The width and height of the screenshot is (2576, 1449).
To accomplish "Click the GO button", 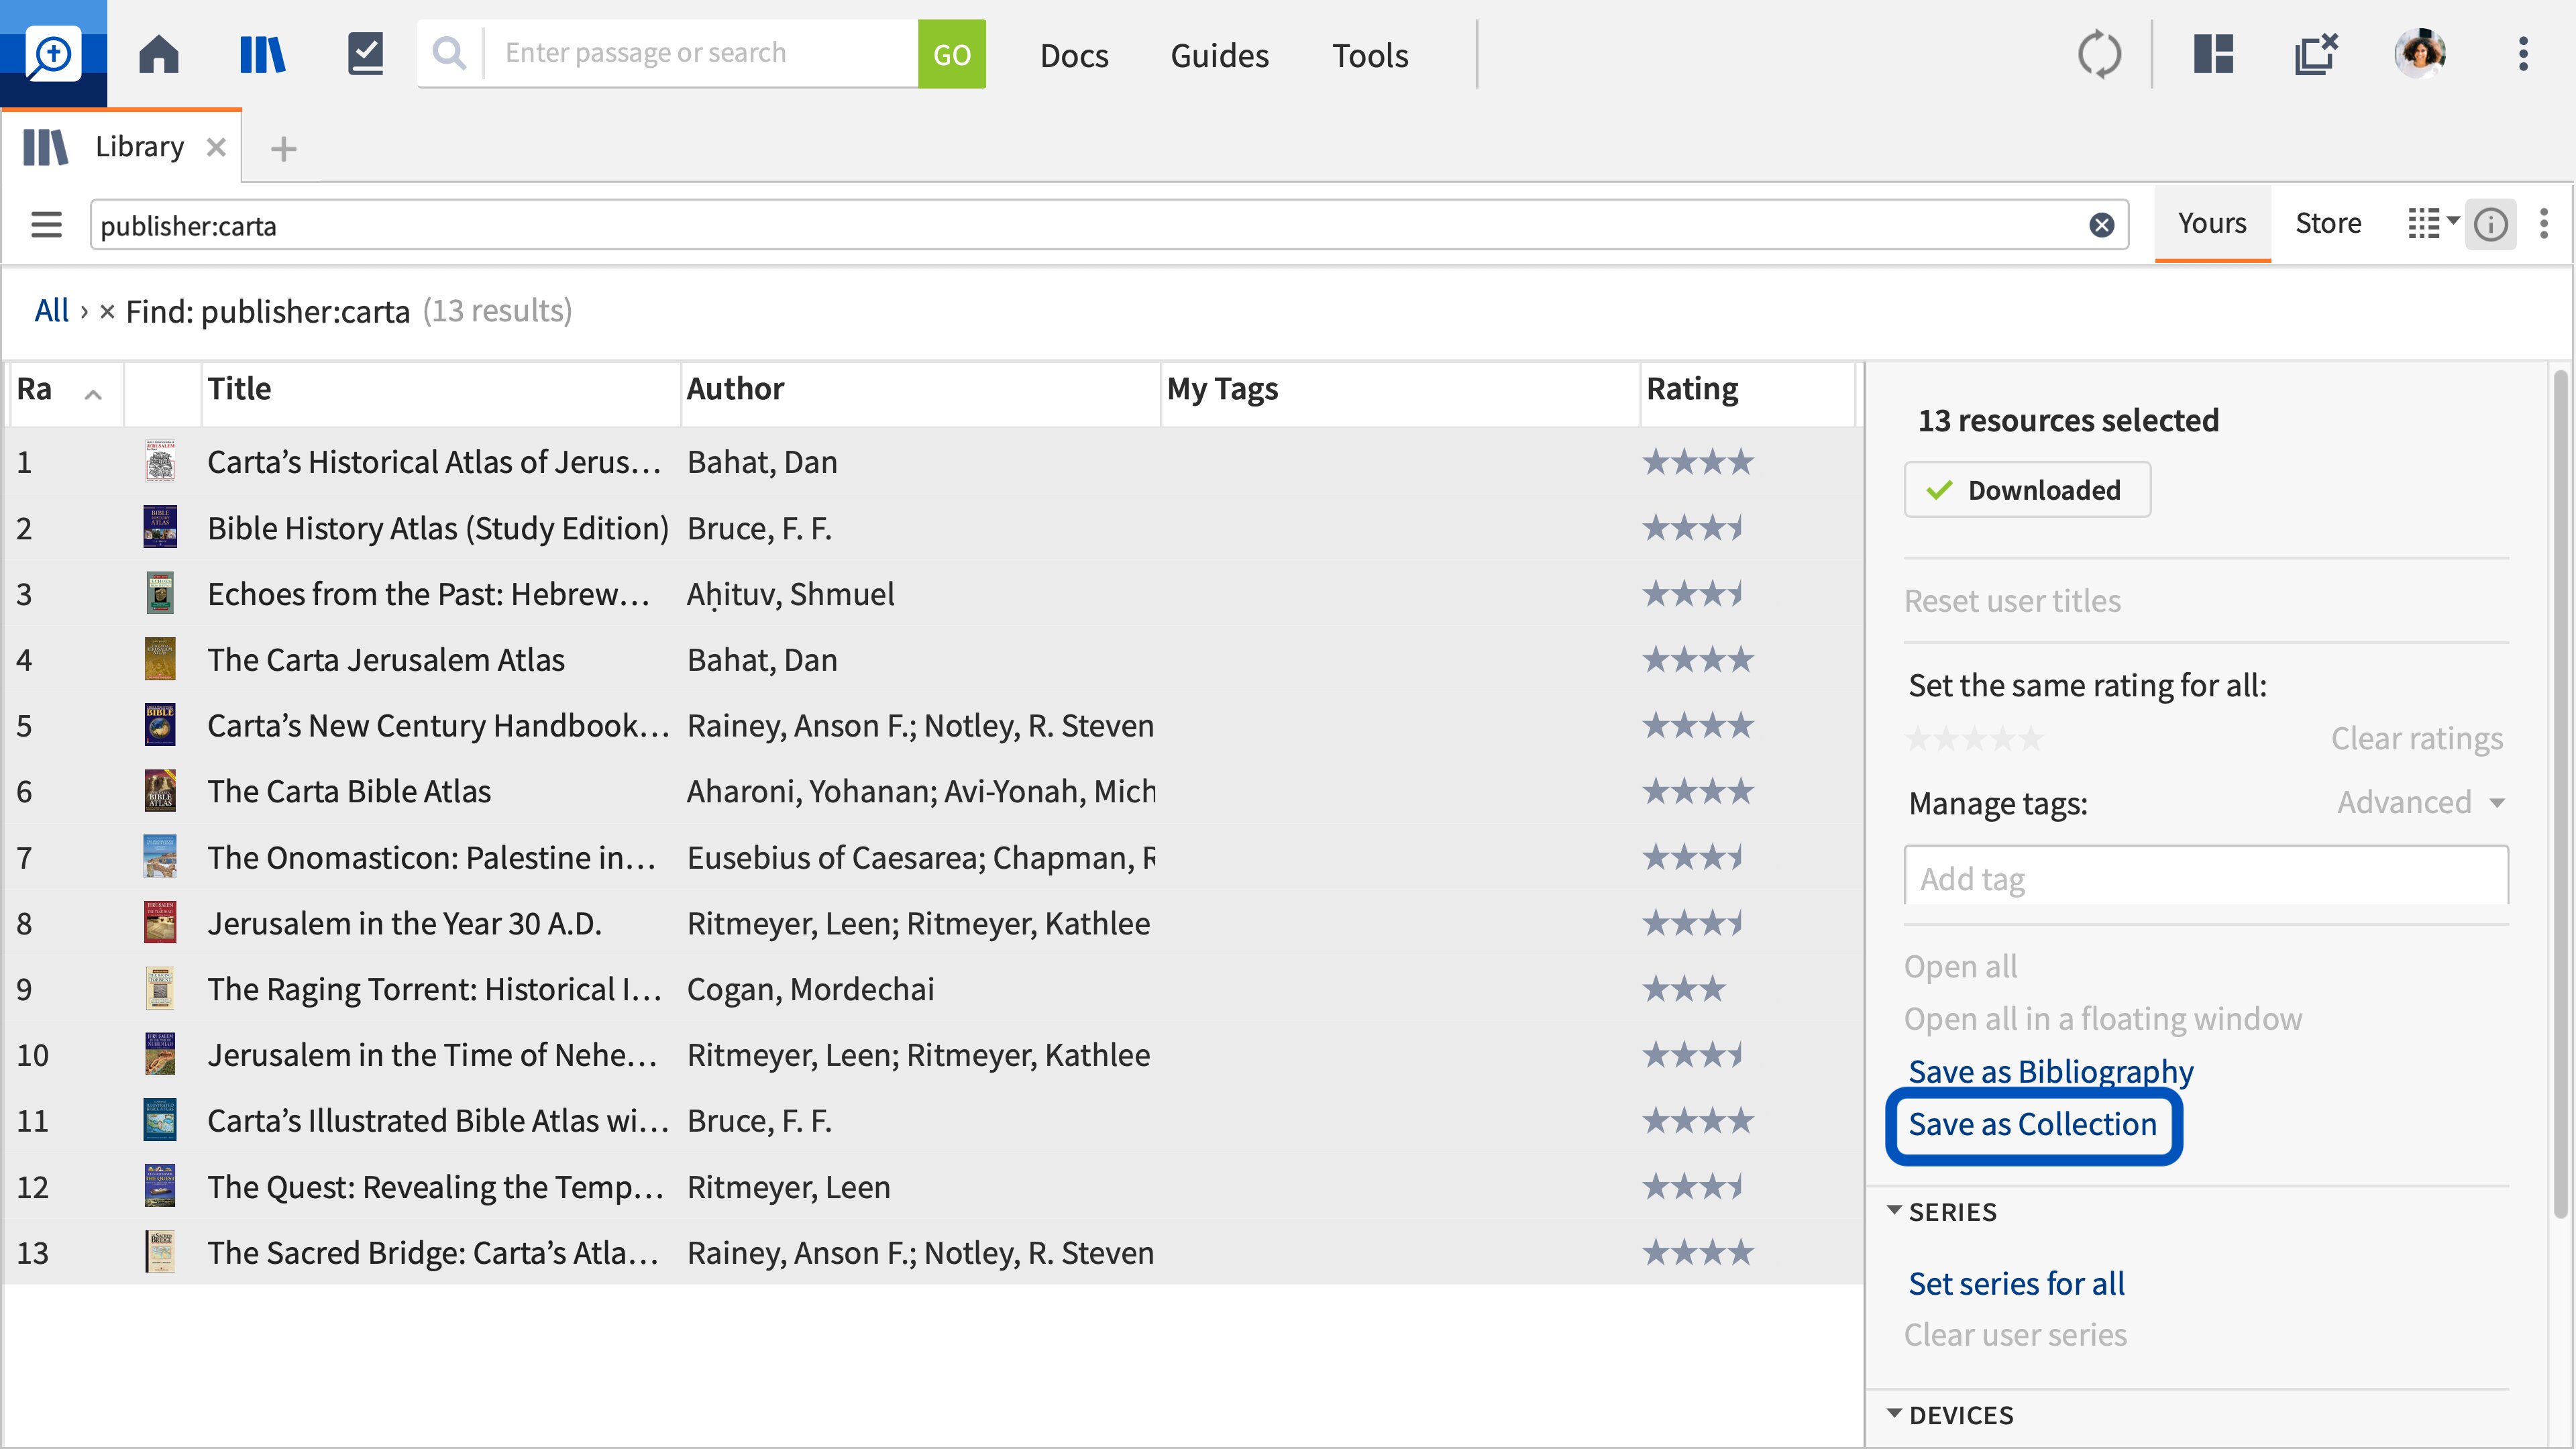I will click(951, 54).
